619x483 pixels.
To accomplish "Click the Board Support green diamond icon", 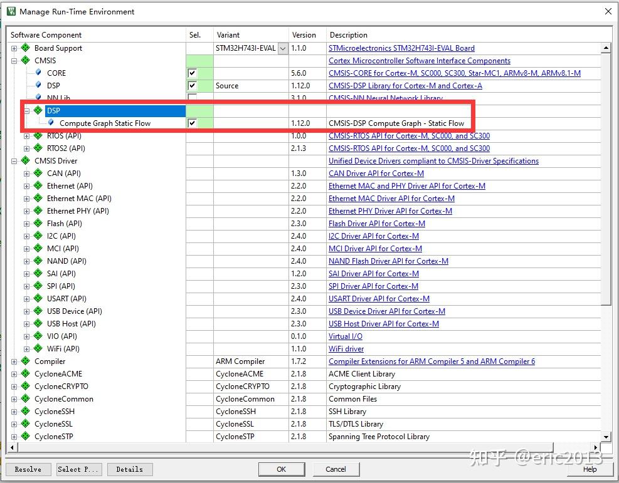I will click(26, 48).
